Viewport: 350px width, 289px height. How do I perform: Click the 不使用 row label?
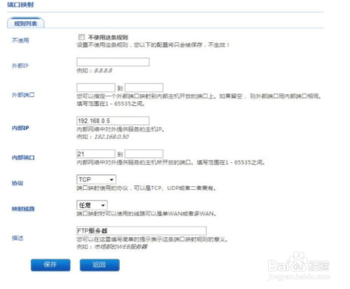point(20,40)
